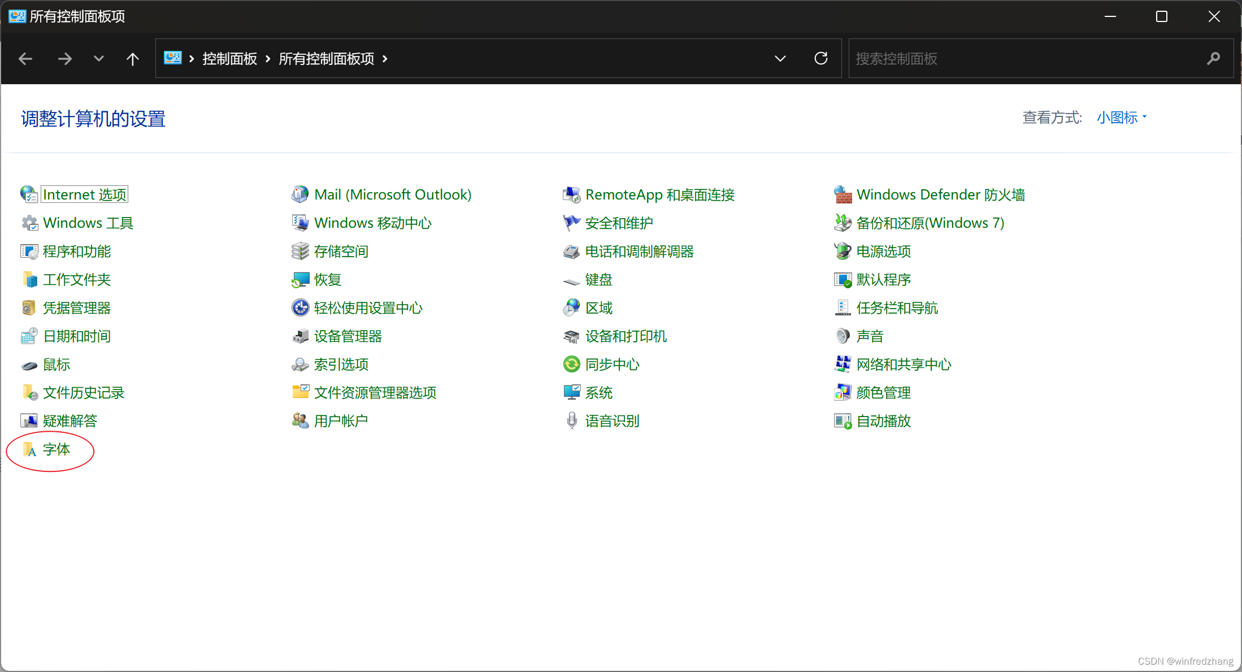This screenshot has width=1242, height=672.
Task: Open the 设备管理器 link
Action: click(348, 336)
